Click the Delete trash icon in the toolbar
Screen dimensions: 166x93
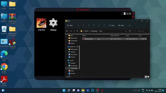(x=104, y=25)
